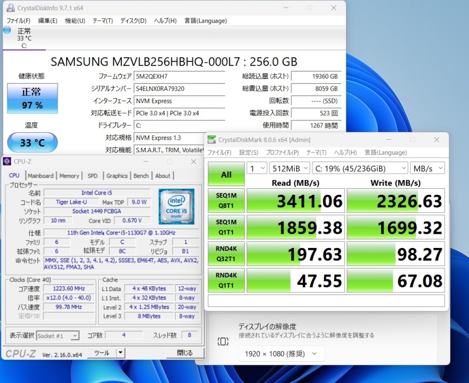Open ディスク(D) menu in CrystalDiskInfo
The height and width of the screenshot is (383, 469).
[133, 21]
